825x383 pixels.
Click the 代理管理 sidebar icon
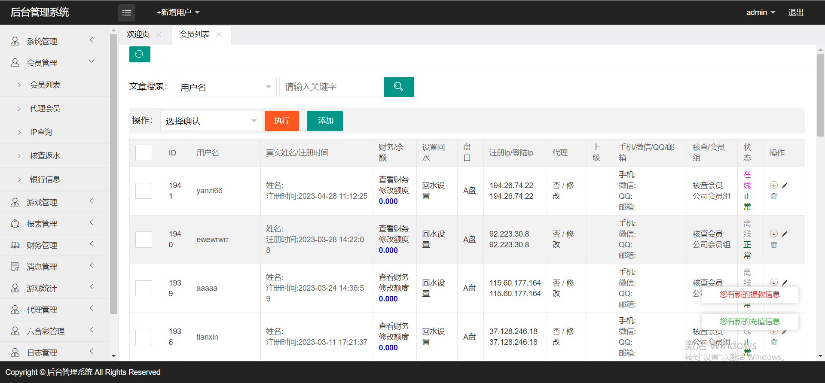(x=15, y=310)
